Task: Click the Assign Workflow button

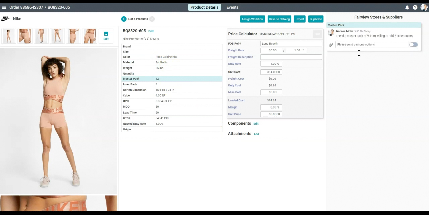Action: coord(252,19)
